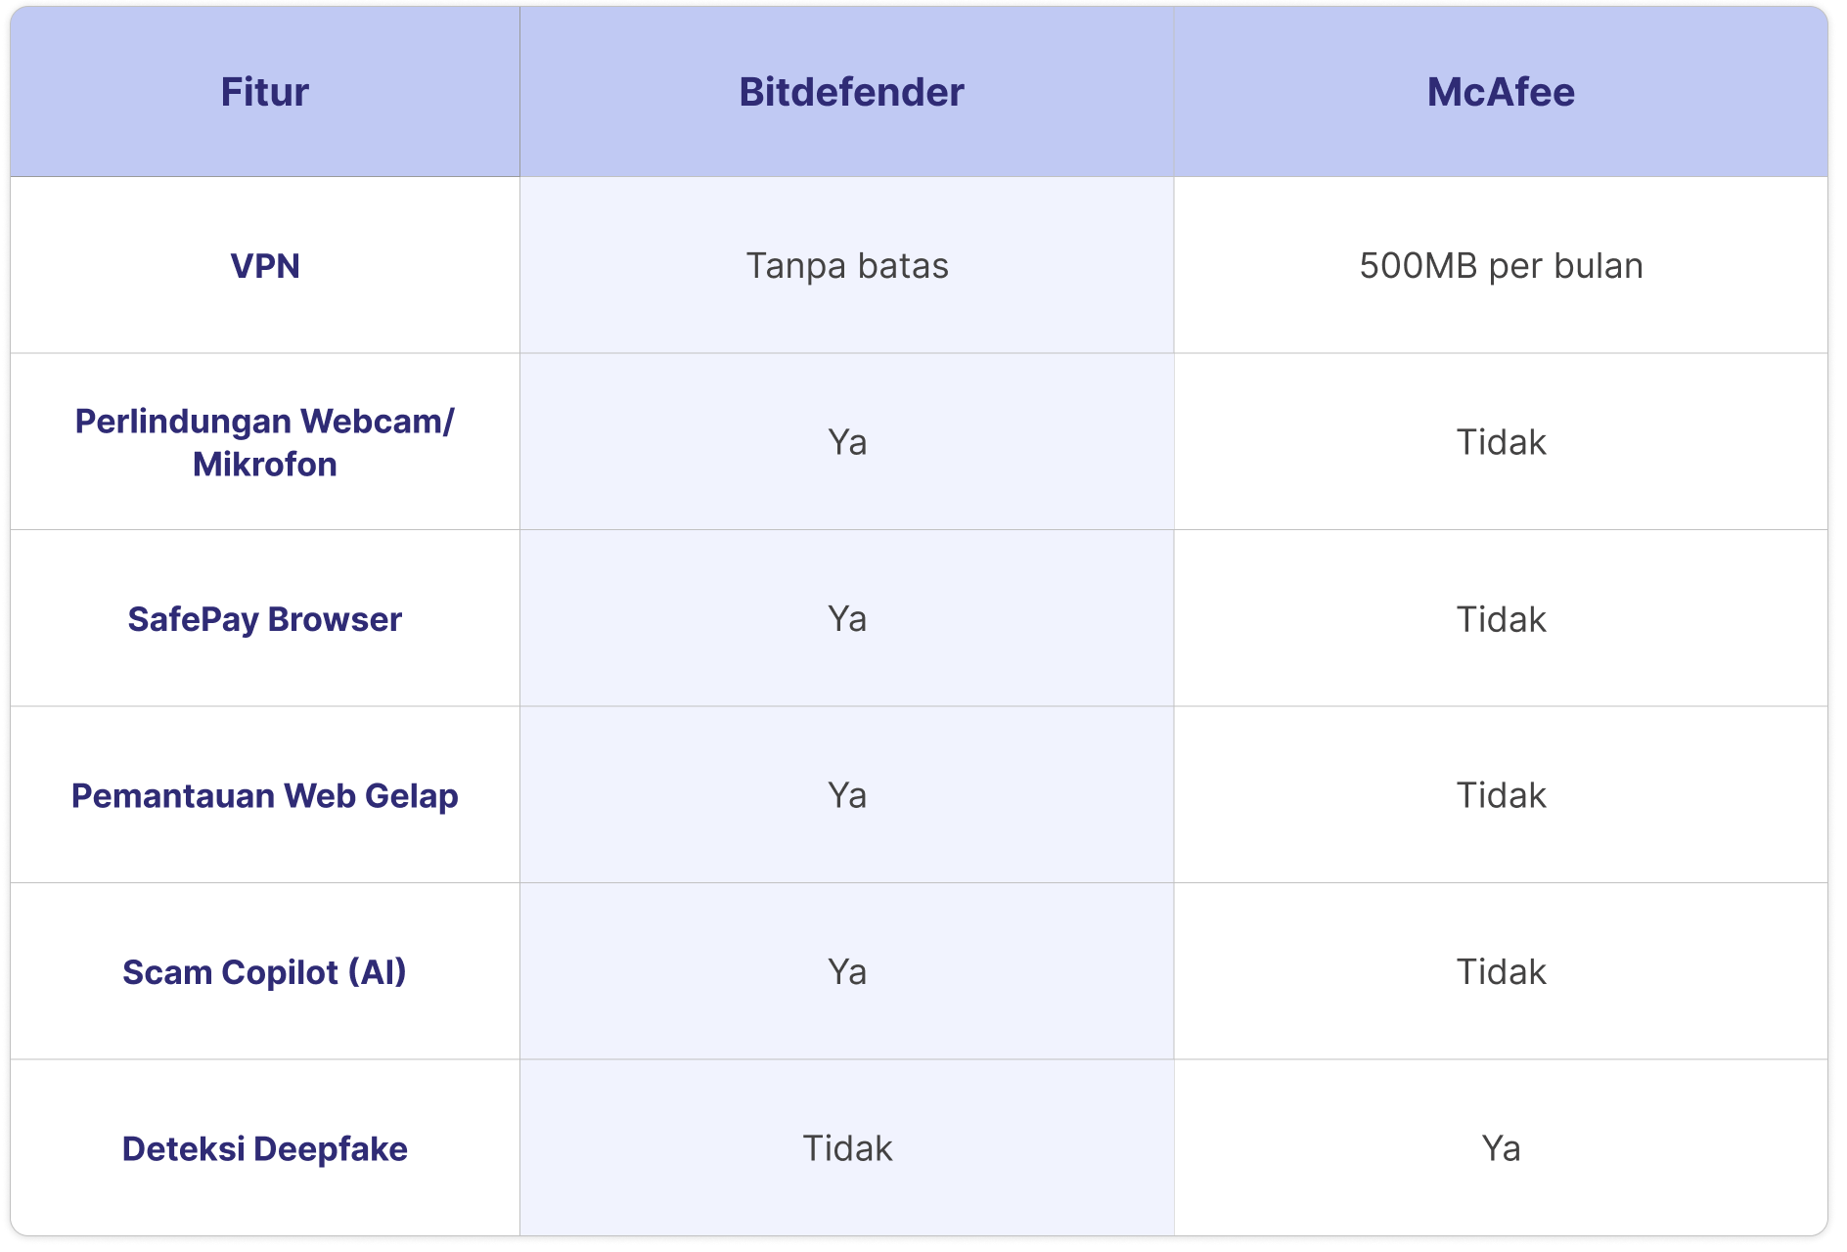
Task: Click McAfee's Ya for Deteksi Deepfake
Action: (1501, 1148)
